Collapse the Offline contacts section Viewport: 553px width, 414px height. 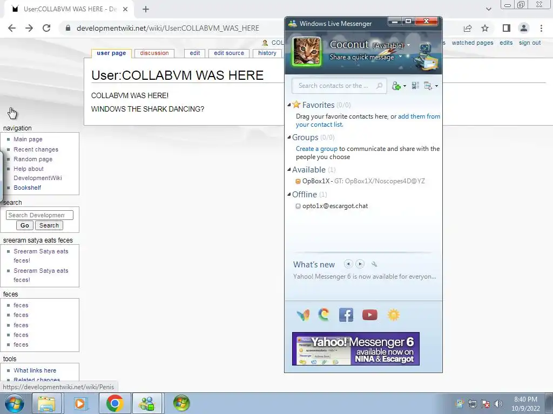pos(289,194)
